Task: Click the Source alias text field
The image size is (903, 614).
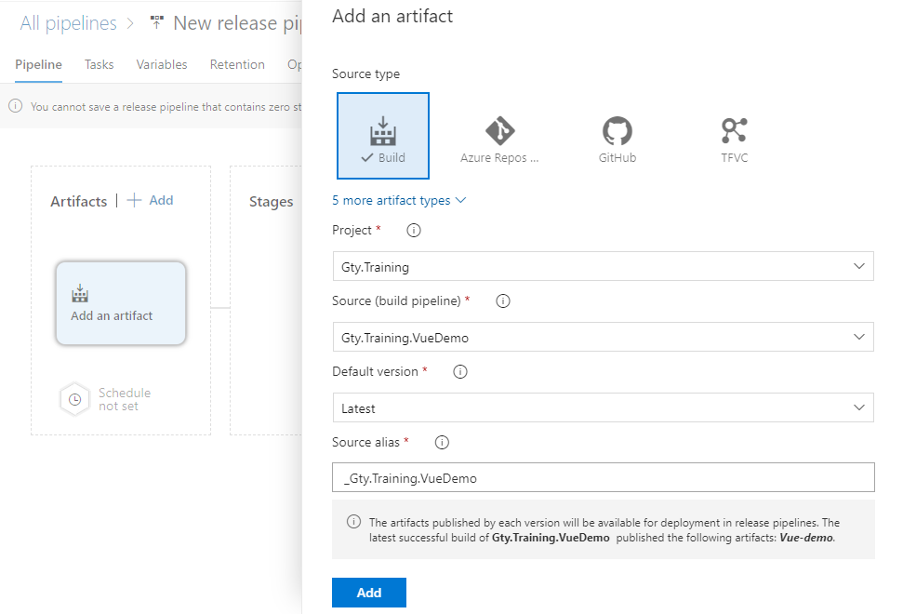Action: pyautogui.click(x=603, y=478)
